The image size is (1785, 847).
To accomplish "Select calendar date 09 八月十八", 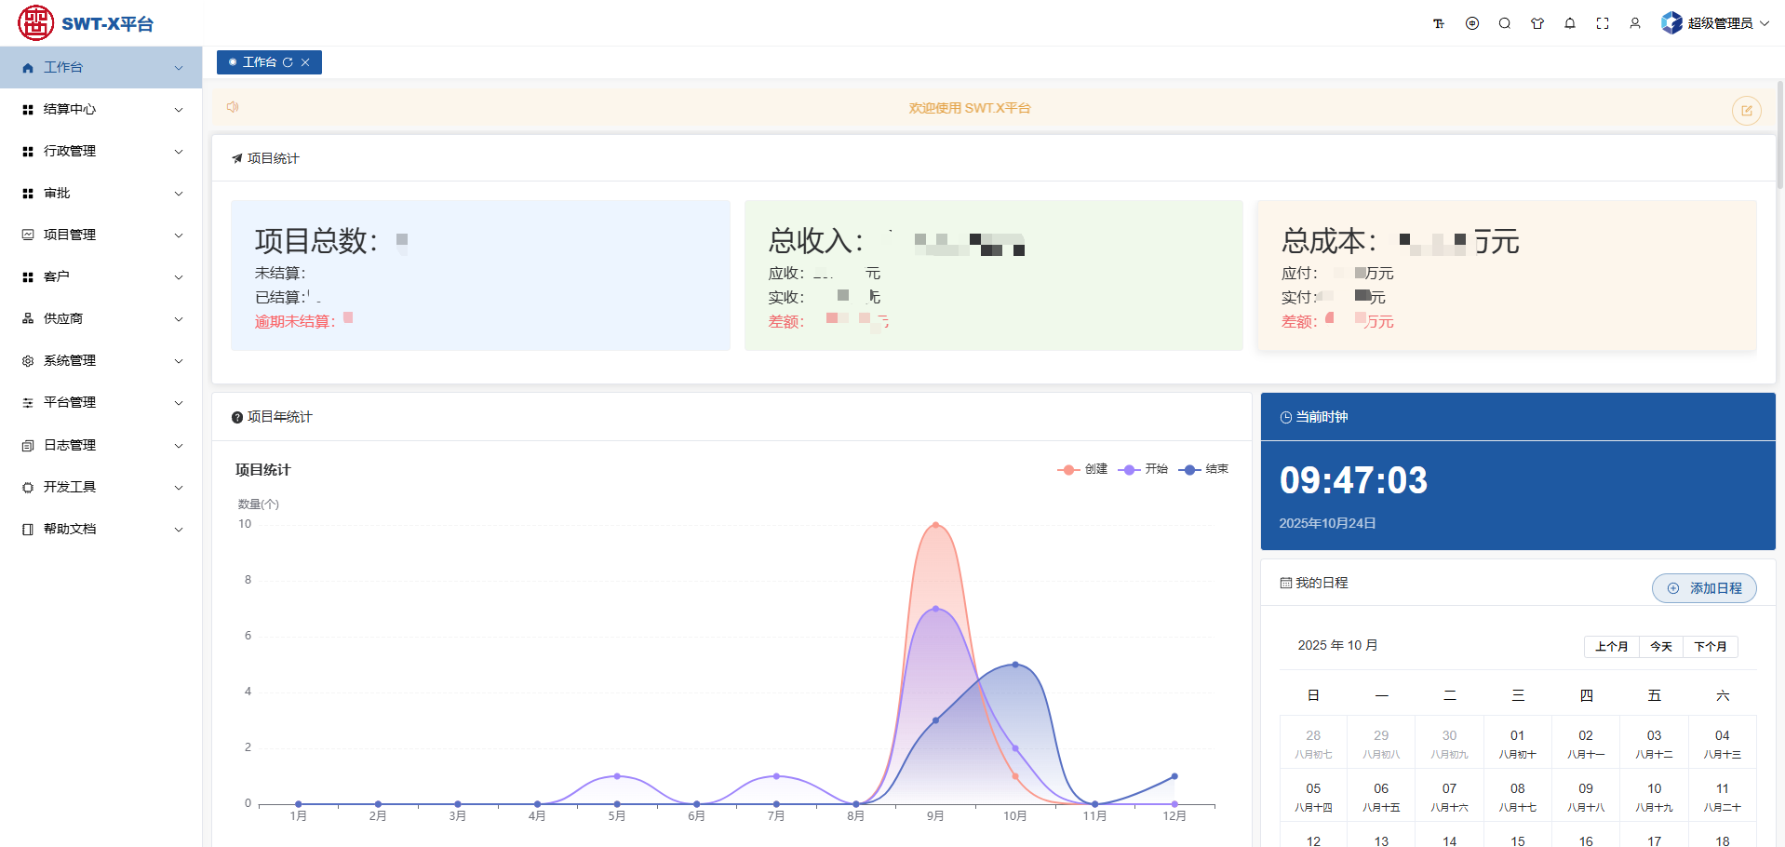I will coord(1586,797).
